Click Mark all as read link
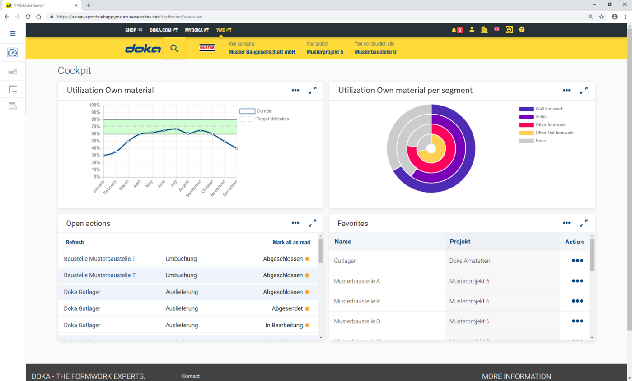Screen dimensions: 632x381 pyautogui.click(x=291, y=243)
